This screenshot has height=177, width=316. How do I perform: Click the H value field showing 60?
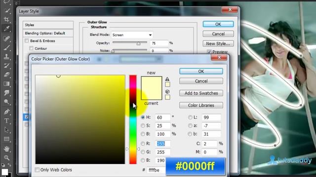click(163, 118)
